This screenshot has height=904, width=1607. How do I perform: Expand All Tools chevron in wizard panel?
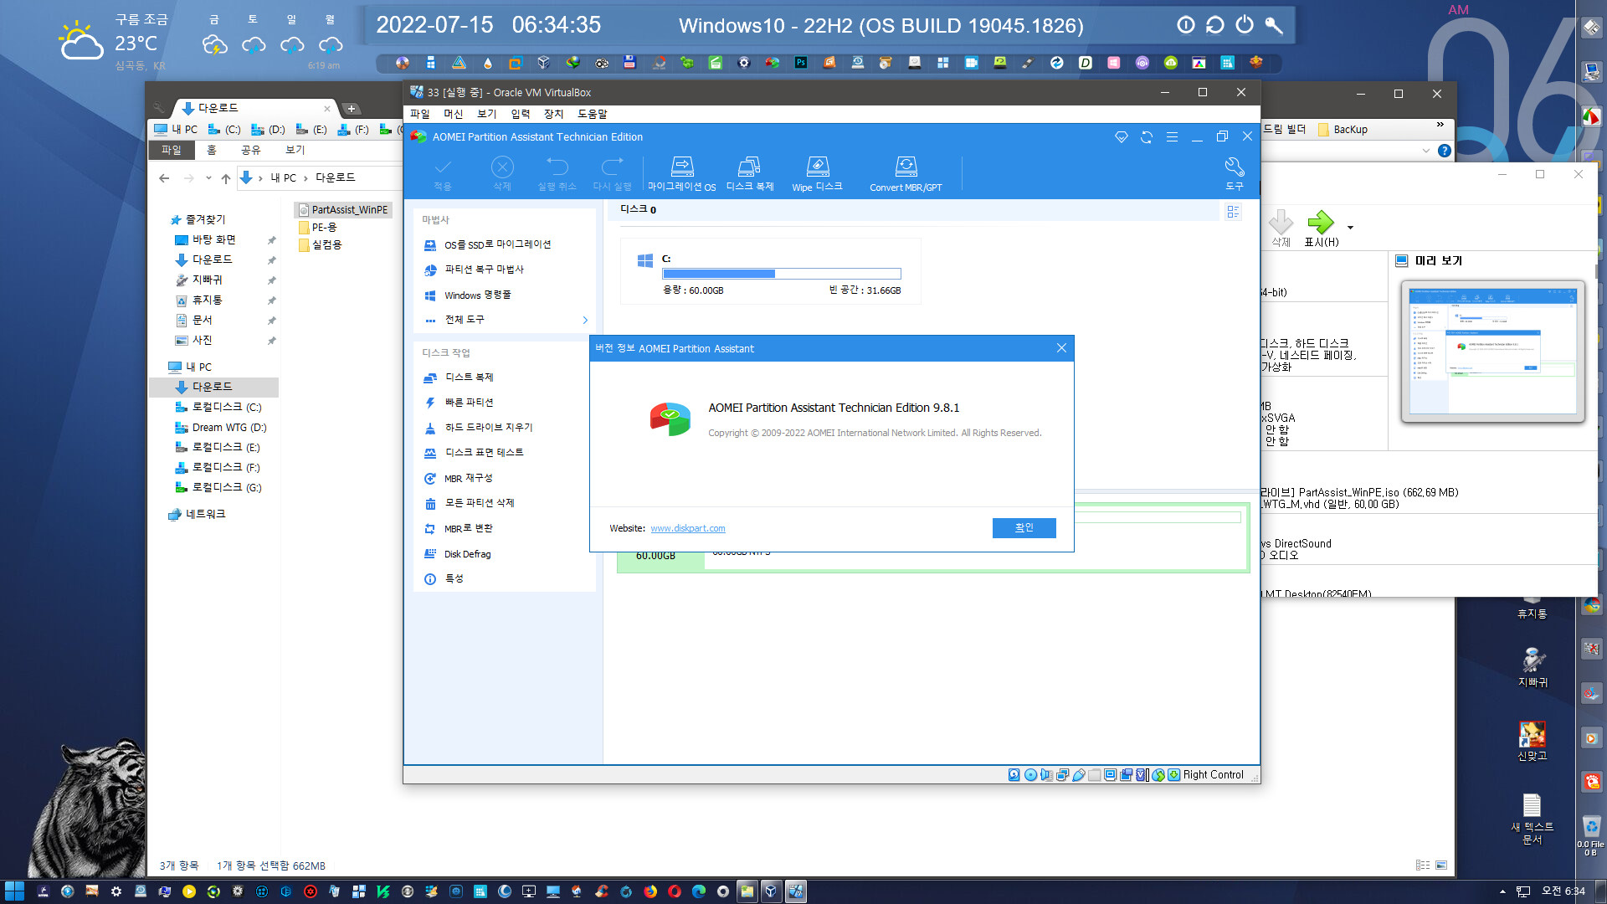(x=585, y=320)
